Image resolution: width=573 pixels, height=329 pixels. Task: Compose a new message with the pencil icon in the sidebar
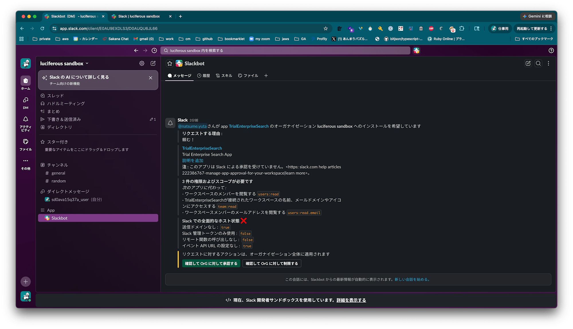153,63
